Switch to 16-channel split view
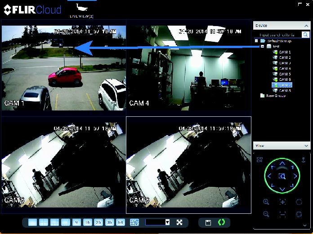Viewport: 313px width, 234px height. click(87, 222)
